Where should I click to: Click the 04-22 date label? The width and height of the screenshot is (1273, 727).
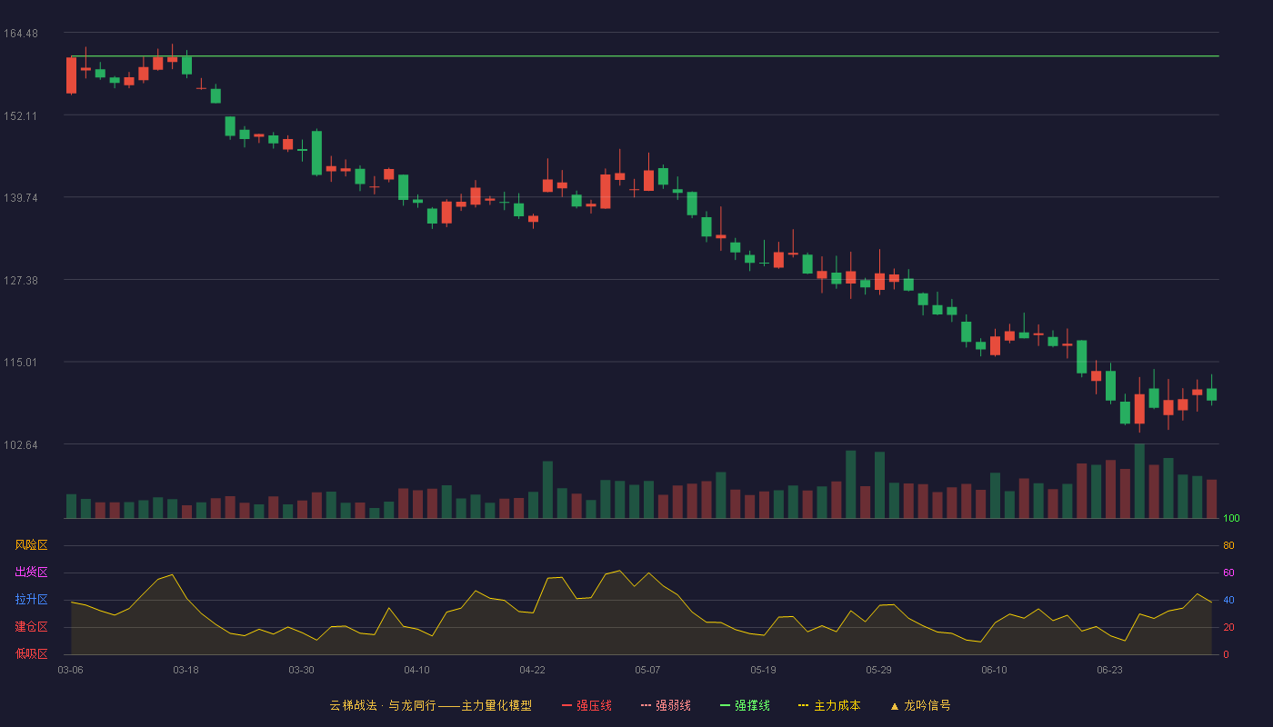click(533, 670)
